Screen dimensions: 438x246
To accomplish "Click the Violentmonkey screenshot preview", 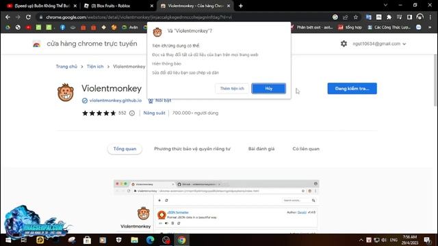I will click(216, 206).
